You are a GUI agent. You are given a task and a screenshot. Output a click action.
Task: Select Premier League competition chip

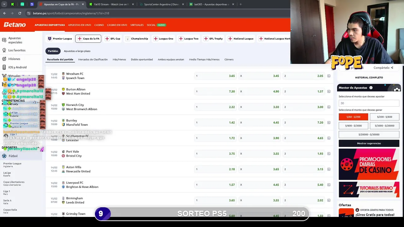coord(60,38)
